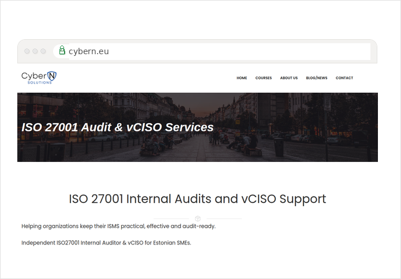
Task: Click the second gray browser window dot
Action: (35, 51)
